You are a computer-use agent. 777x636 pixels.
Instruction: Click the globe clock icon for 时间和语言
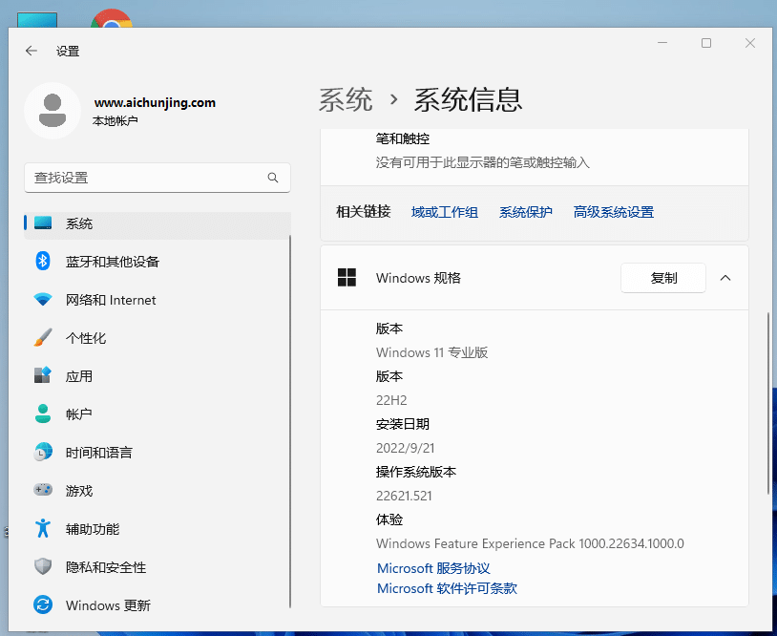[43, 452]
